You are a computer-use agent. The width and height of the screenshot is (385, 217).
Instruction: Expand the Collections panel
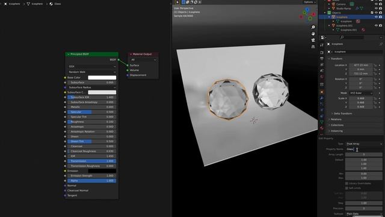(x=337, y=125)
